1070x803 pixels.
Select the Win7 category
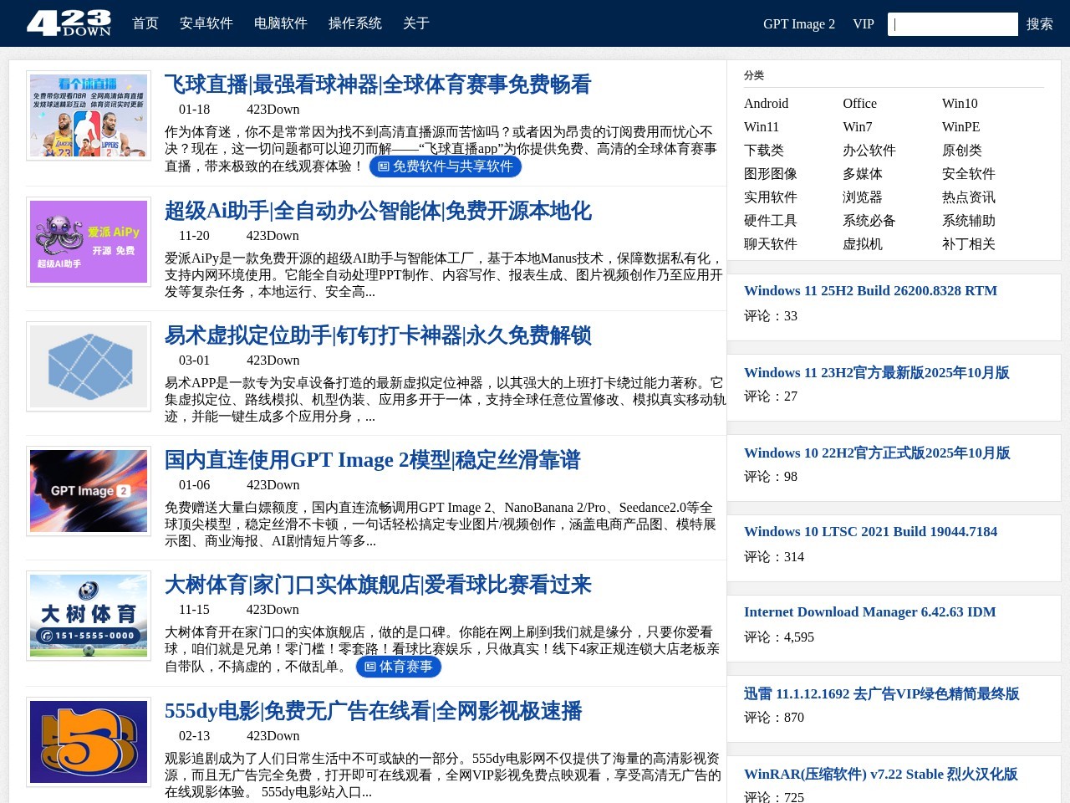[858, 127]
